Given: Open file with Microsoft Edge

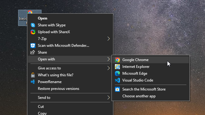Looking at the screenshot, I should pos(151,73).
